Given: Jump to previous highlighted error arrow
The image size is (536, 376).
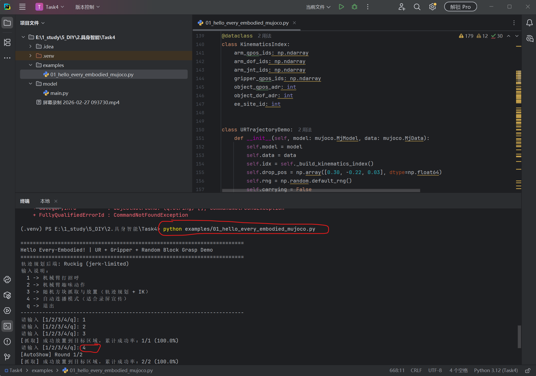Looking at the screenshot, I should 508,36.
